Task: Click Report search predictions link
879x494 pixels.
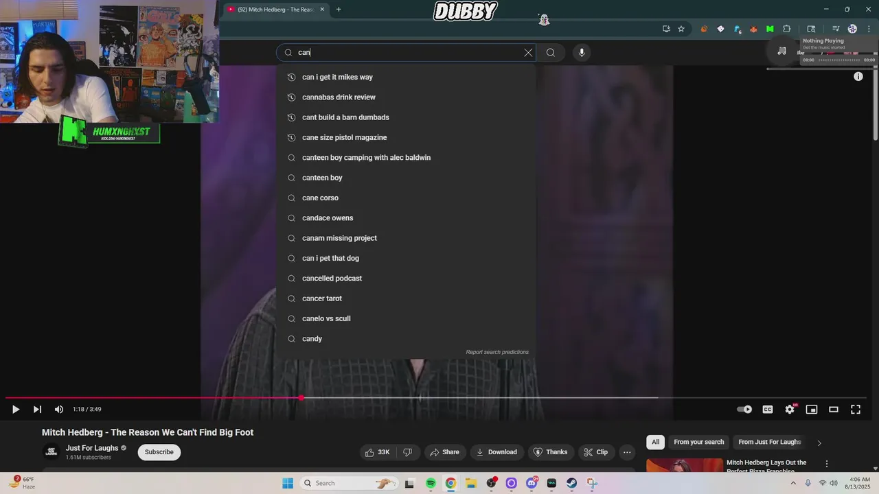Action: [497, 352]
